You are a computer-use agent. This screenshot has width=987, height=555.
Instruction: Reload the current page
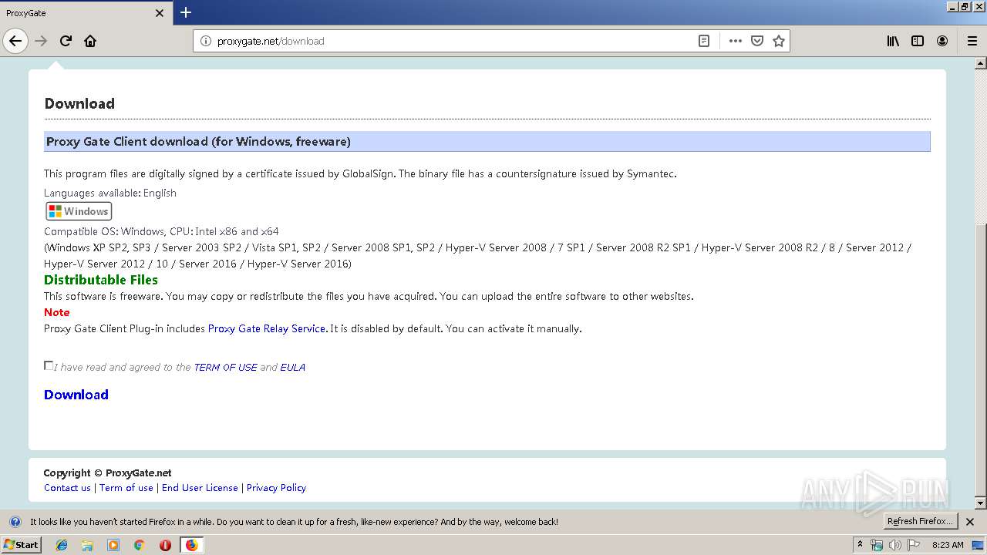click(x=66, y=41)
